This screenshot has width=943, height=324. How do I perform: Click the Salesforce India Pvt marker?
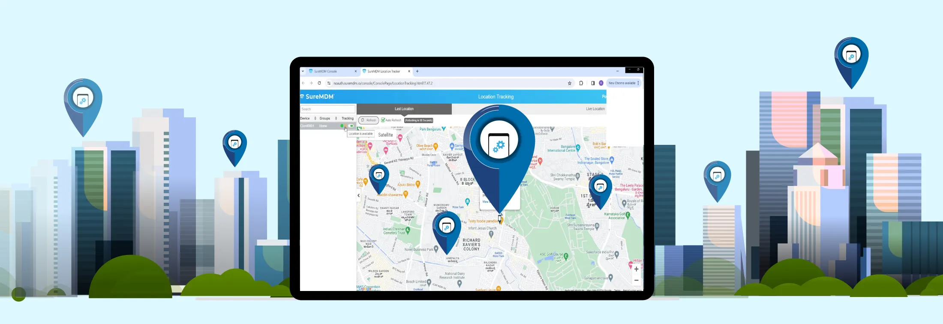coord(617,255)
